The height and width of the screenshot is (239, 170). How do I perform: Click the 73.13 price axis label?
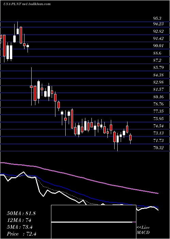click(x=159, y=133)
